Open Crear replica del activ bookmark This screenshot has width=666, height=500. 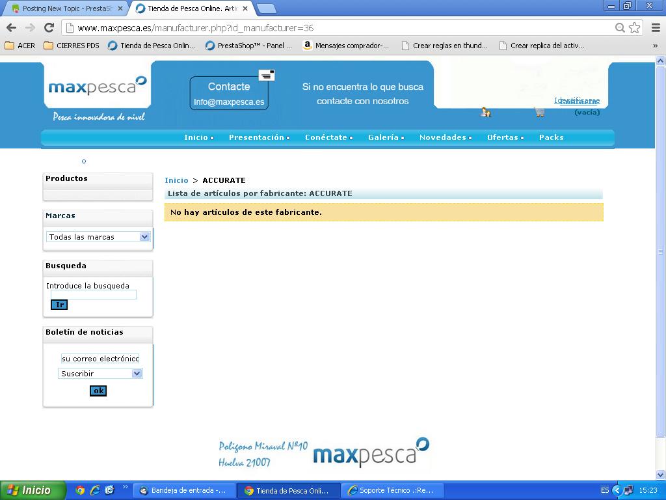pyautogui.click(x=542, y=46)
